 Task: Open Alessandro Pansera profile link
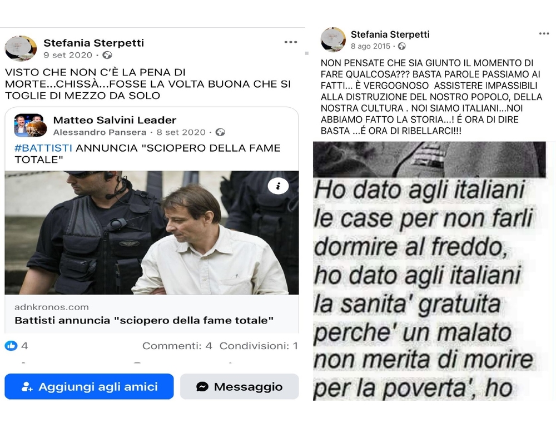coord(100,132)
